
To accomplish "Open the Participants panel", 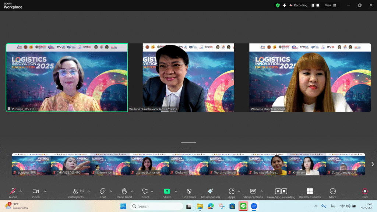I will coord(75,193).
